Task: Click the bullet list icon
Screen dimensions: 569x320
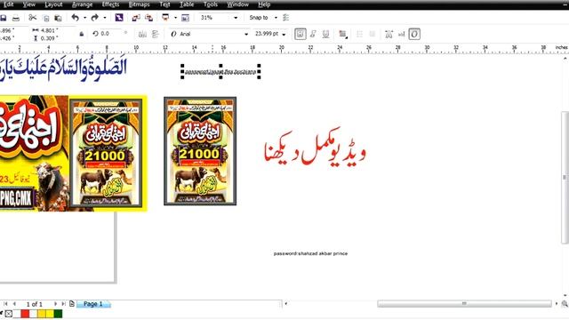Action: (359, 34)
